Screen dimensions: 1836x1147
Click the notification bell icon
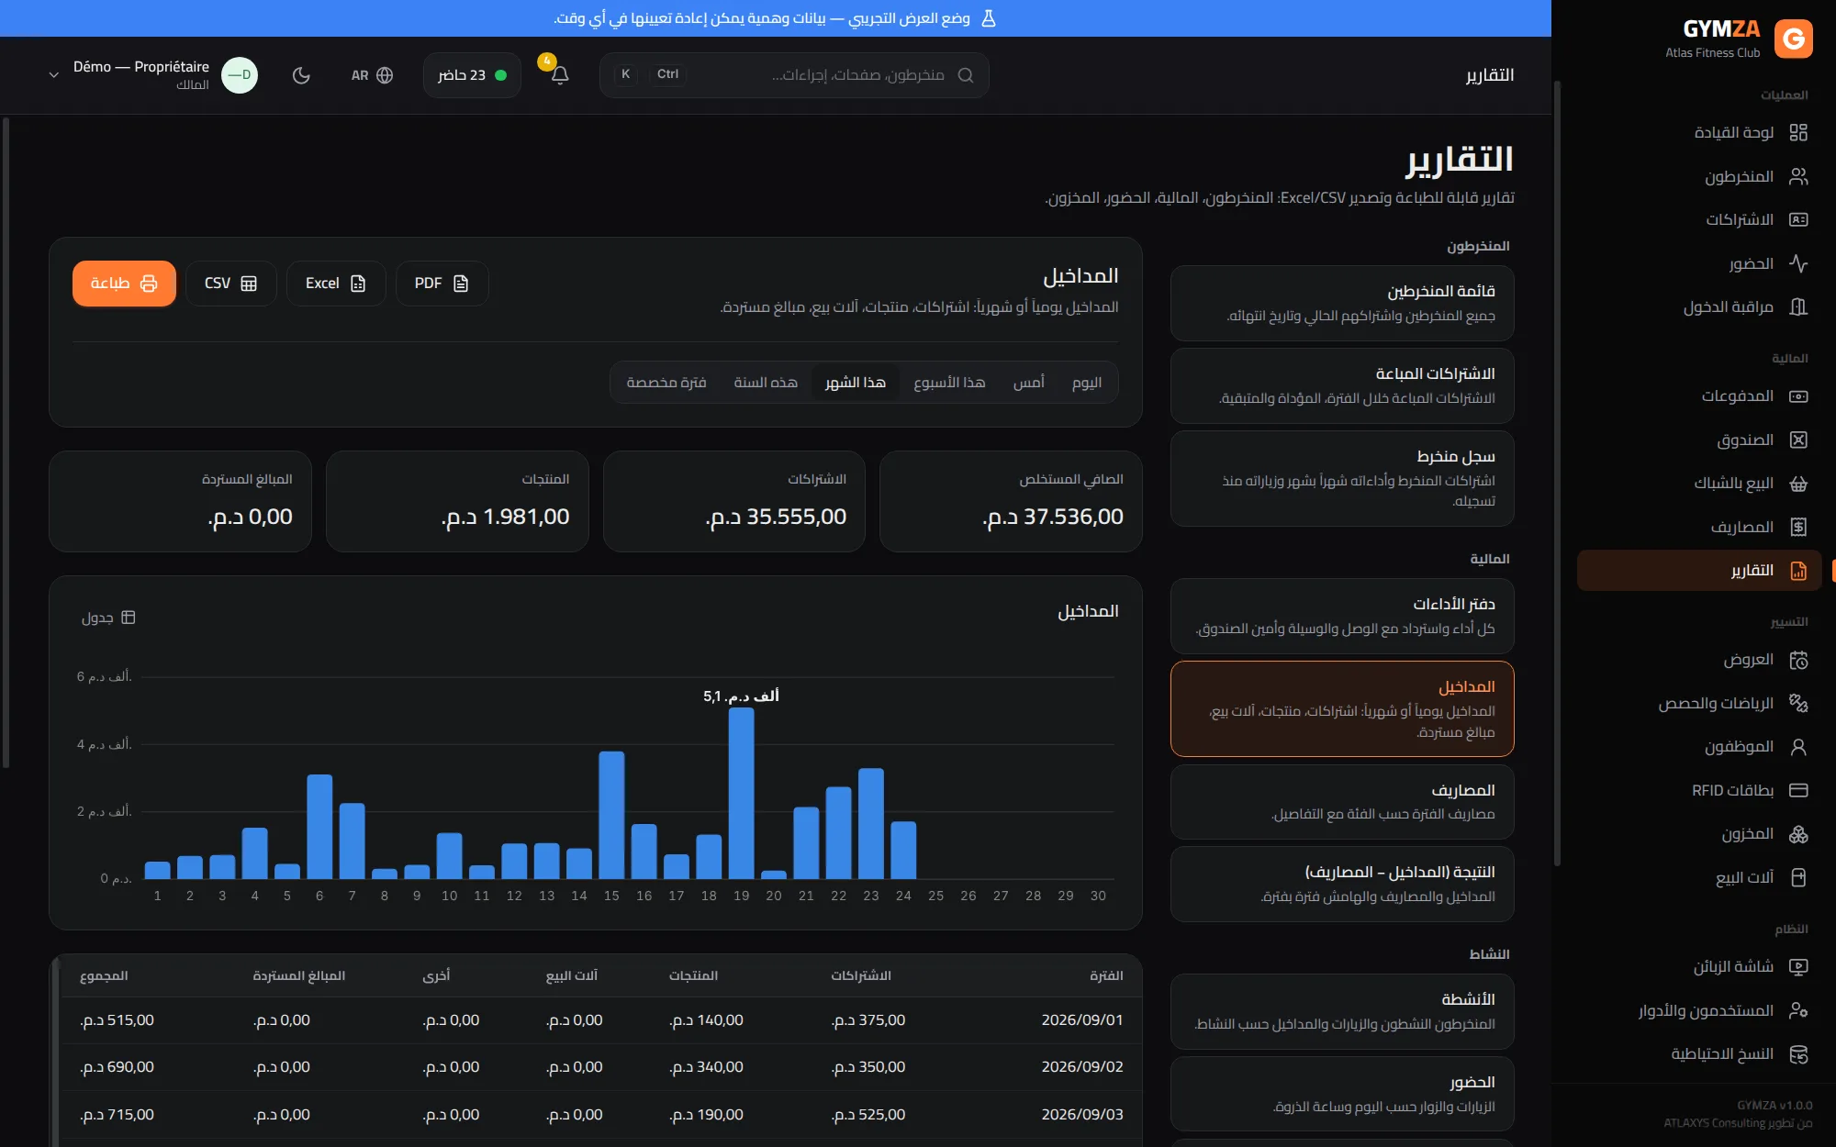click(x=560, y=75)
